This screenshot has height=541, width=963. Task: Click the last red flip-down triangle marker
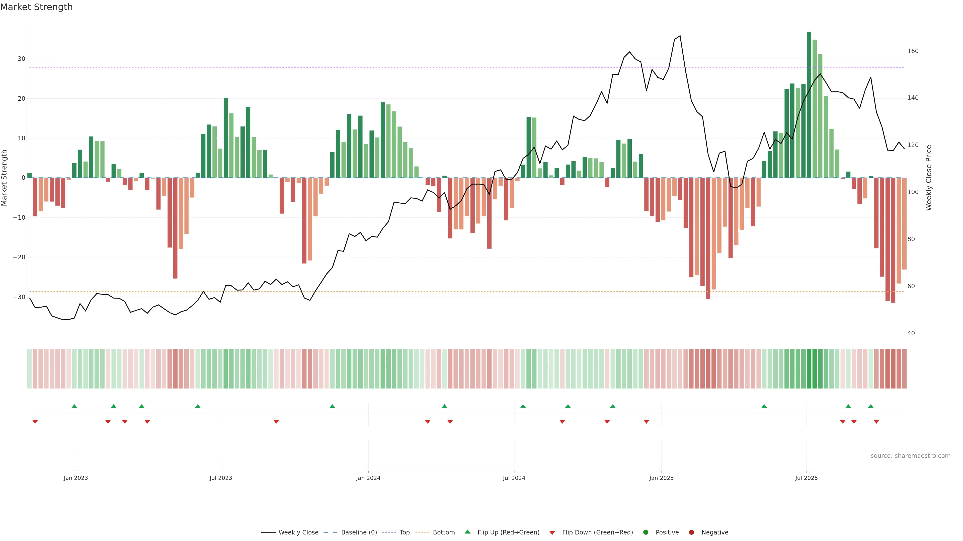click(876, 422)
